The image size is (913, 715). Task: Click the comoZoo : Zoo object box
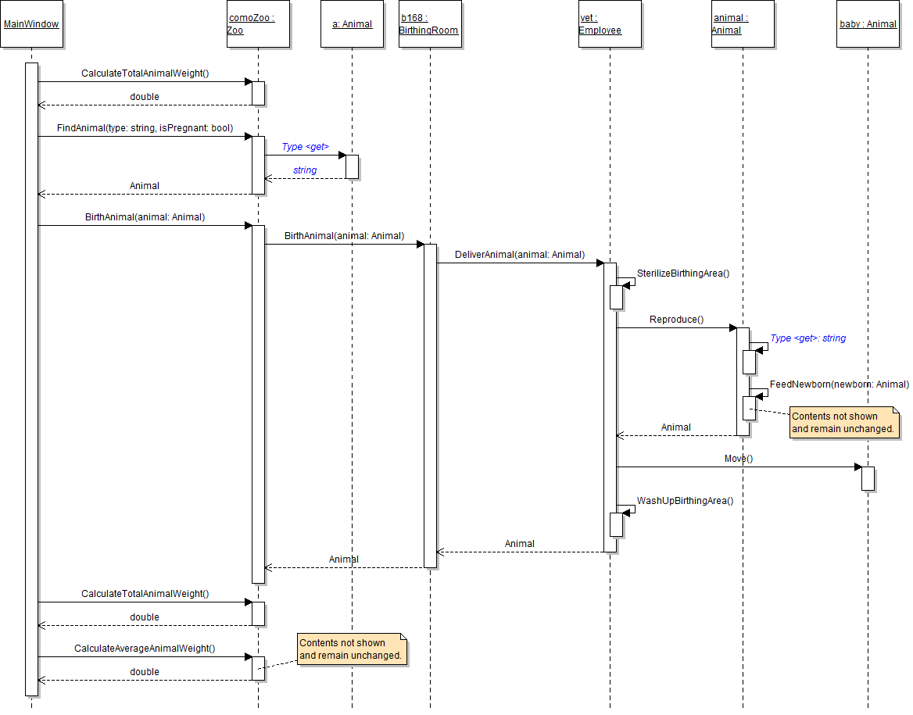point(258,24)
